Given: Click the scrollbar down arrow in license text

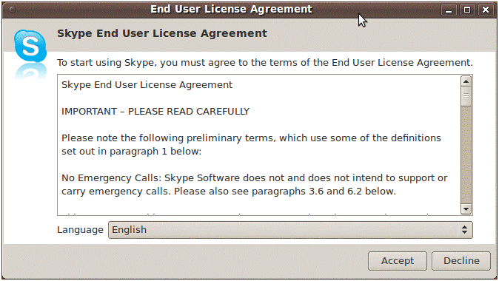Looking at the screenshot, I should pyautogui.click(x=466, y=209).
